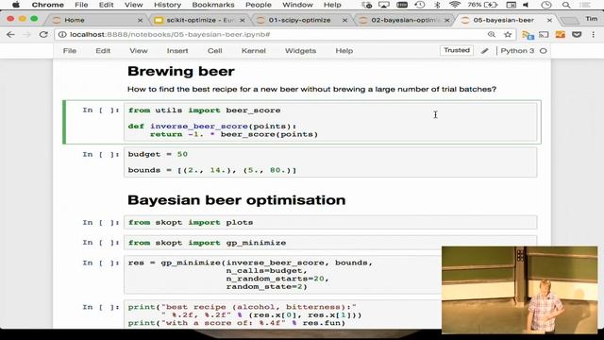Click the orange extension icon in toolbar

[560, 35]
